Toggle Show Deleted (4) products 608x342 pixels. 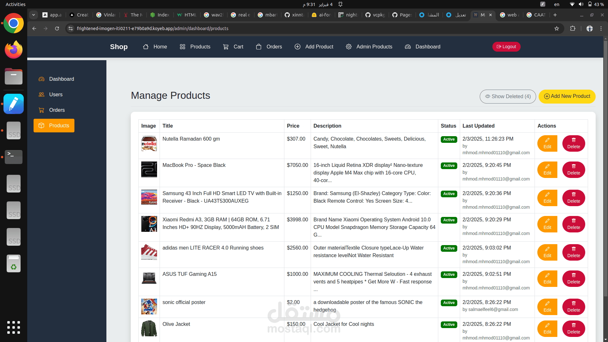pos(508,97)
